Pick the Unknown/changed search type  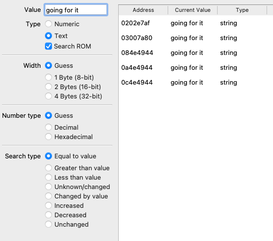[48, 187]
